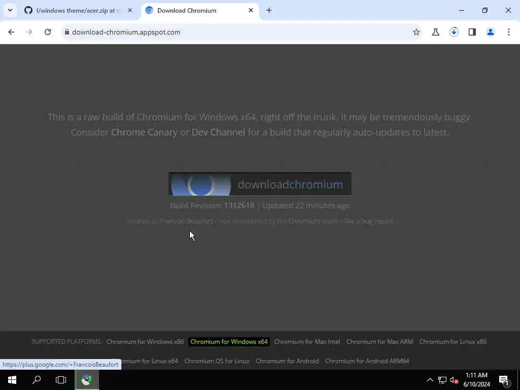Open the Chrome Canary link
Image resolution: width=520 pixels, height=390 pixels.
coord(144,133)
